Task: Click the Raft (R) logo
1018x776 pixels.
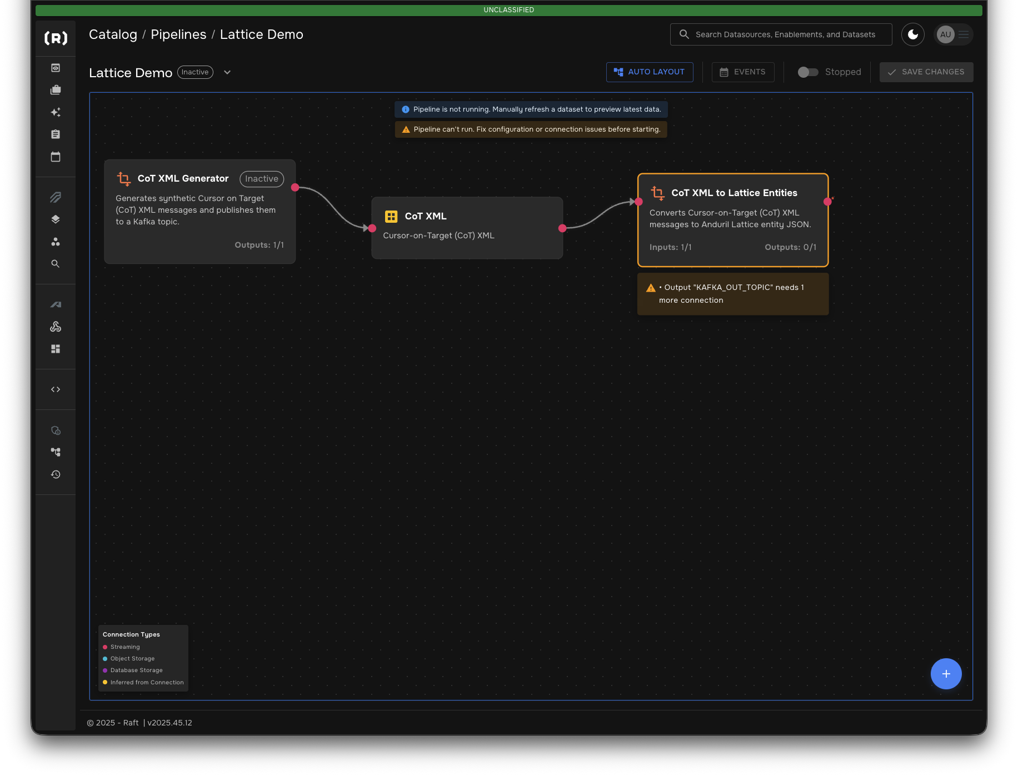Action: click(56, 38)
